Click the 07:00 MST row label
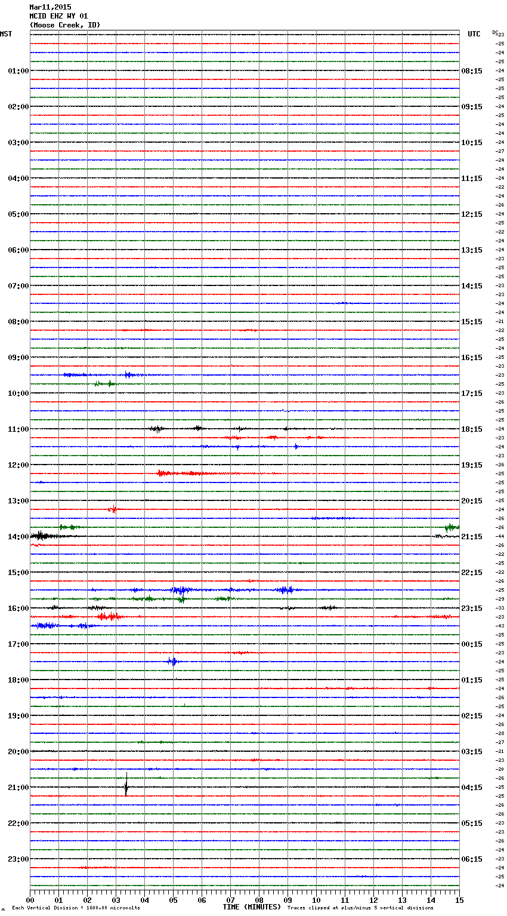 coord(18,286)
